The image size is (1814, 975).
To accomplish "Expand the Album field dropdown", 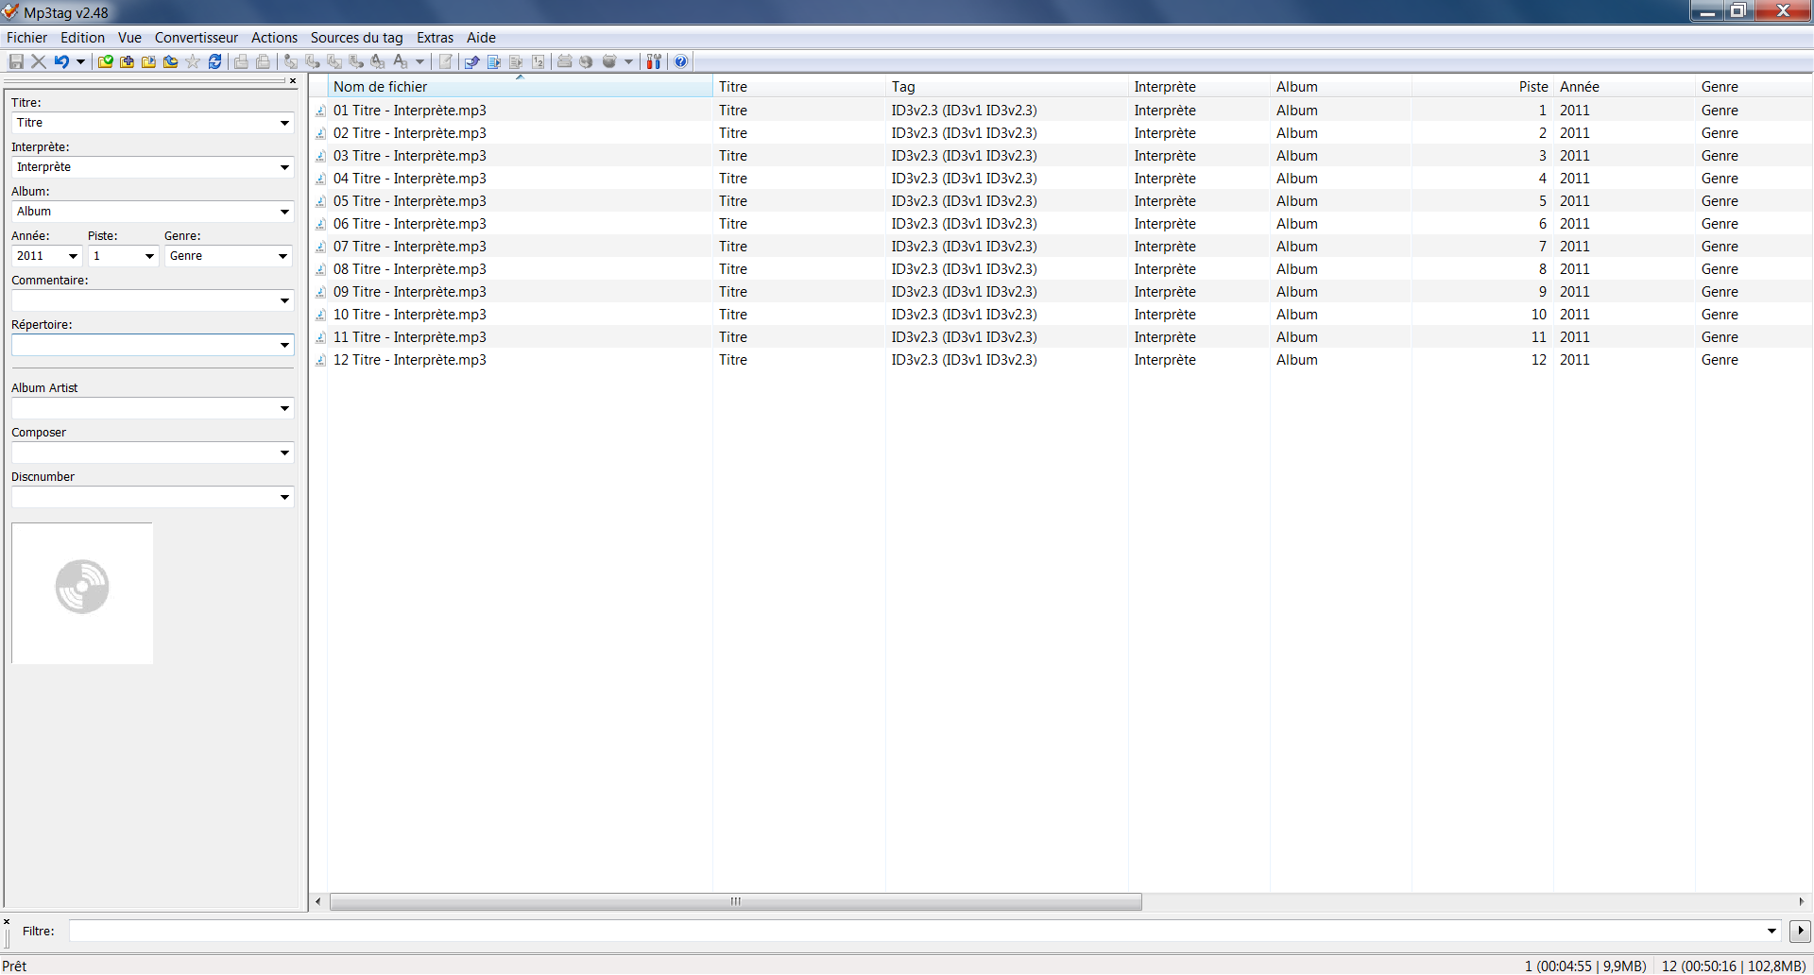I will click(284, 212).
